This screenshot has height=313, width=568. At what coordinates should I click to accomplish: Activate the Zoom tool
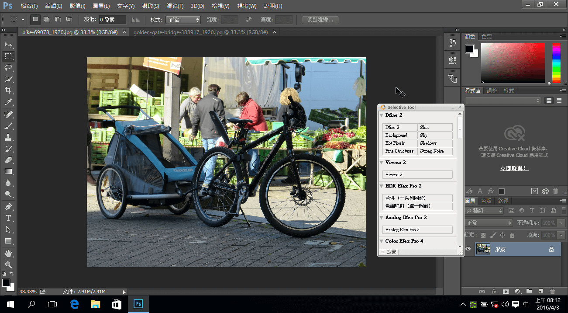pos(9,264)
